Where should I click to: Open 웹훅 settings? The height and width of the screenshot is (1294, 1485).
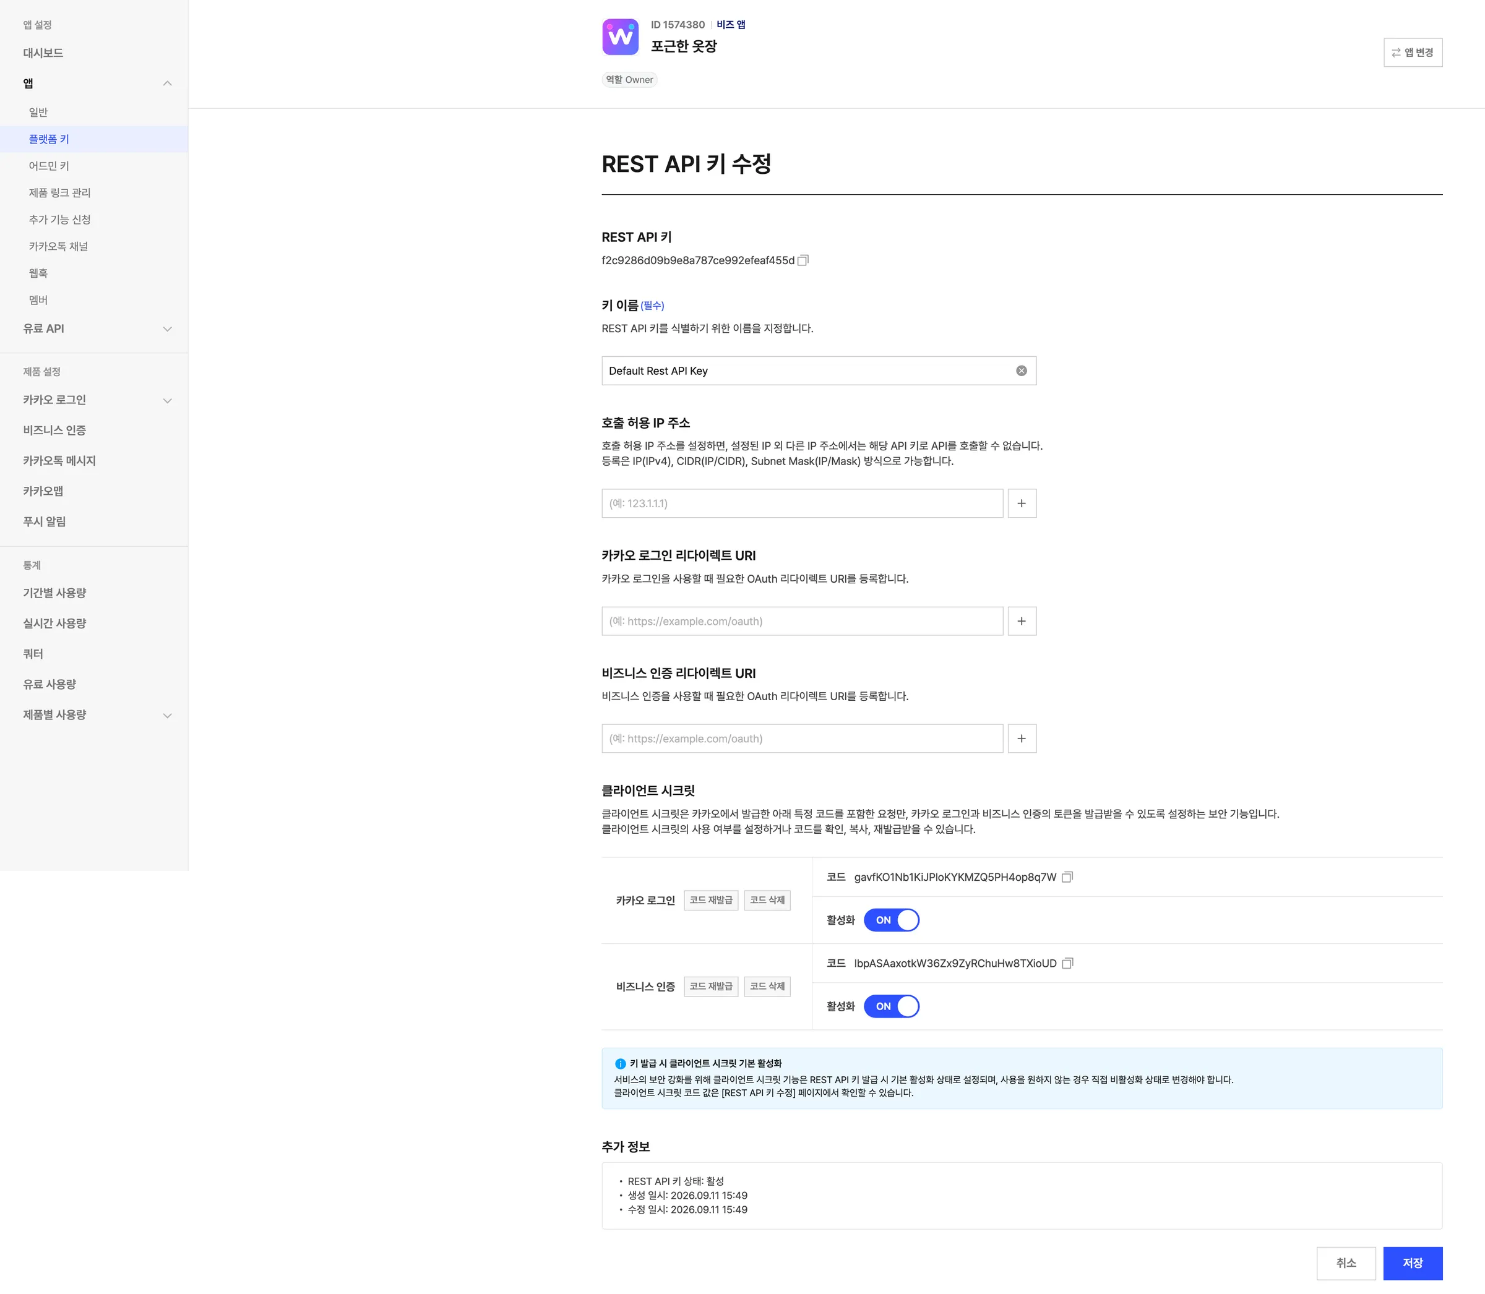tap(38, 273)
